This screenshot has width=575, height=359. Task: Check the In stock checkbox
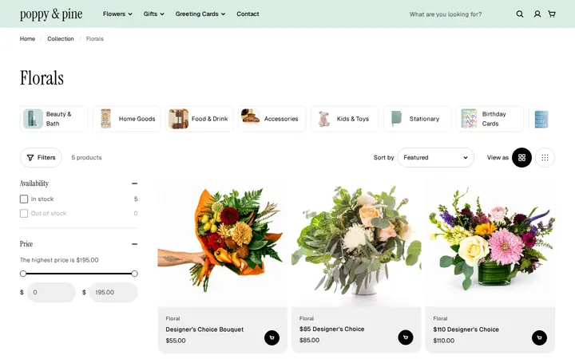24,199
